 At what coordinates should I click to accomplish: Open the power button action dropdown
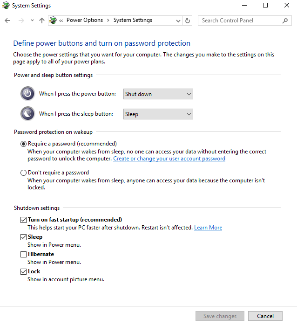[x=158, y=94]
